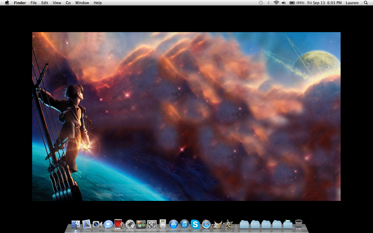The height and width of the screenshot is (233, 373).
Task: Expand the Wi-Fi status menu
Action: pos(276,3)
